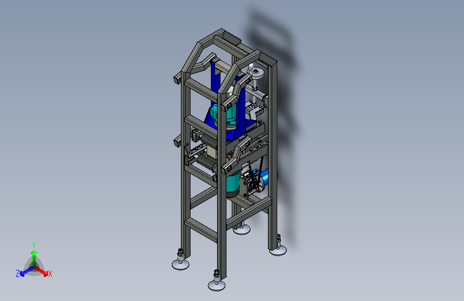Select the far-left leveling foot pad
Viewport: 464px width, 301px height.
pyautogui.click(x=180, y=265)
